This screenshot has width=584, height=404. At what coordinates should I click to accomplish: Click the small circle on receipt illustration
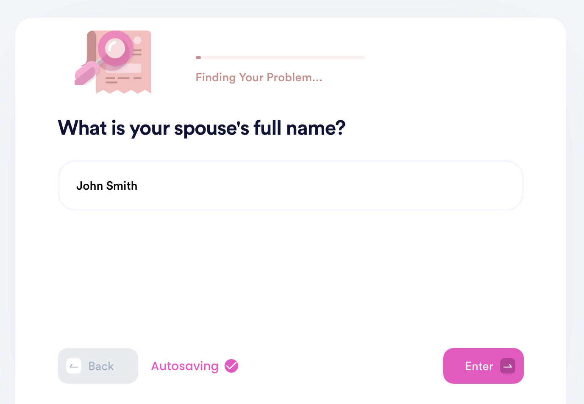click(137, 40)
